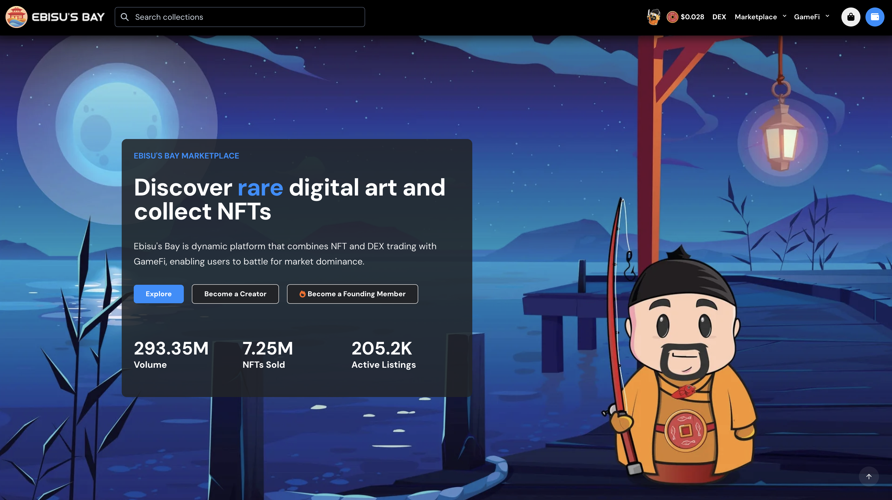Expand the Marketplace dropdown chevron
Image resolution: width=892 pixels, height=500 pixels.
tap(784, 16)
